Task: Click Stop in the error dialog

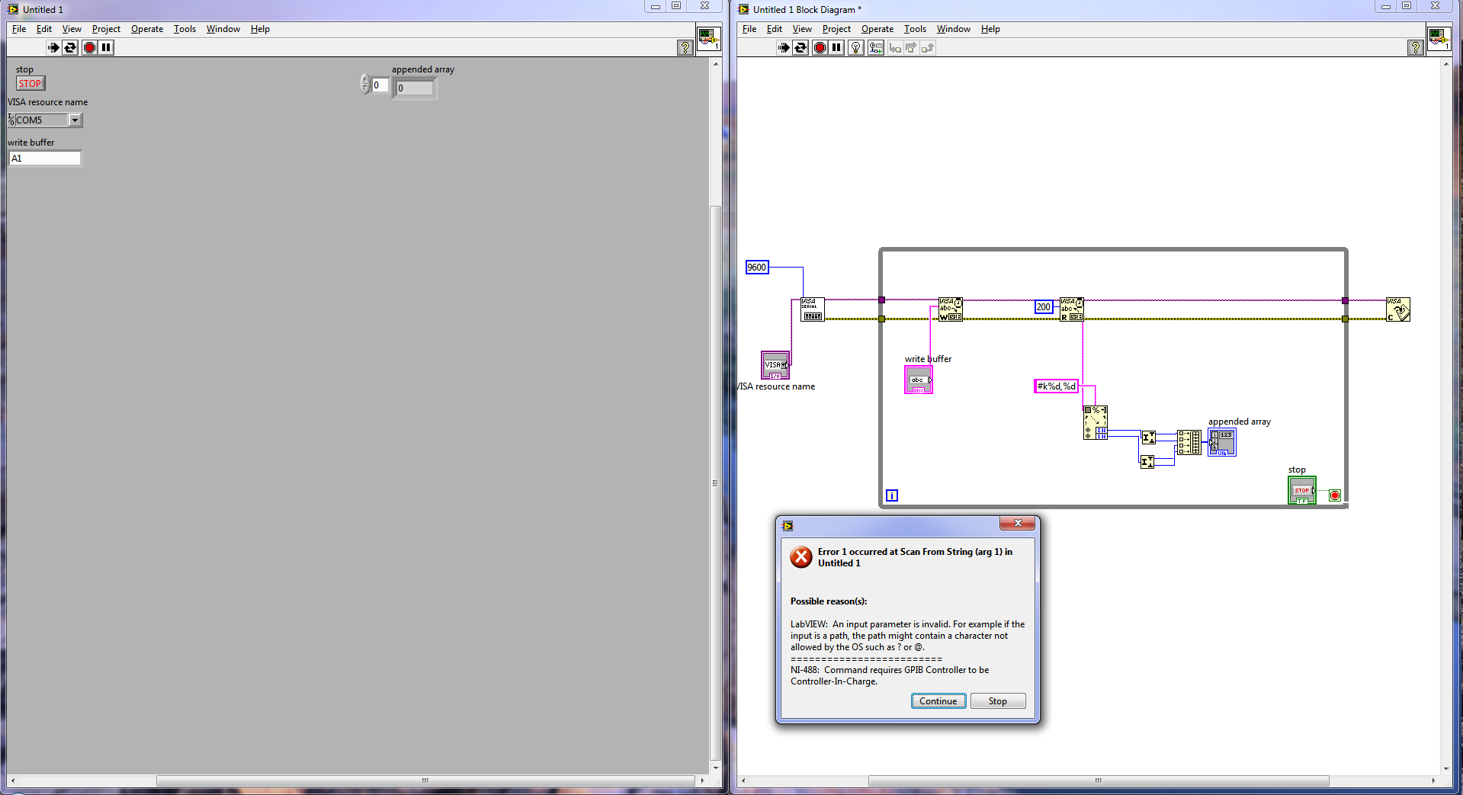Action: click(x=998, y=701)
